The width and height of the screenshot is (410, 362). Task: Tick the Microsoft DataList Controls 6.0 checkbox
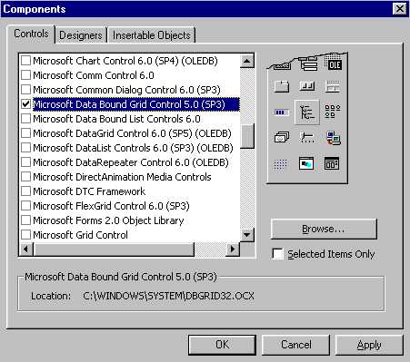click(x=26, y=148)
